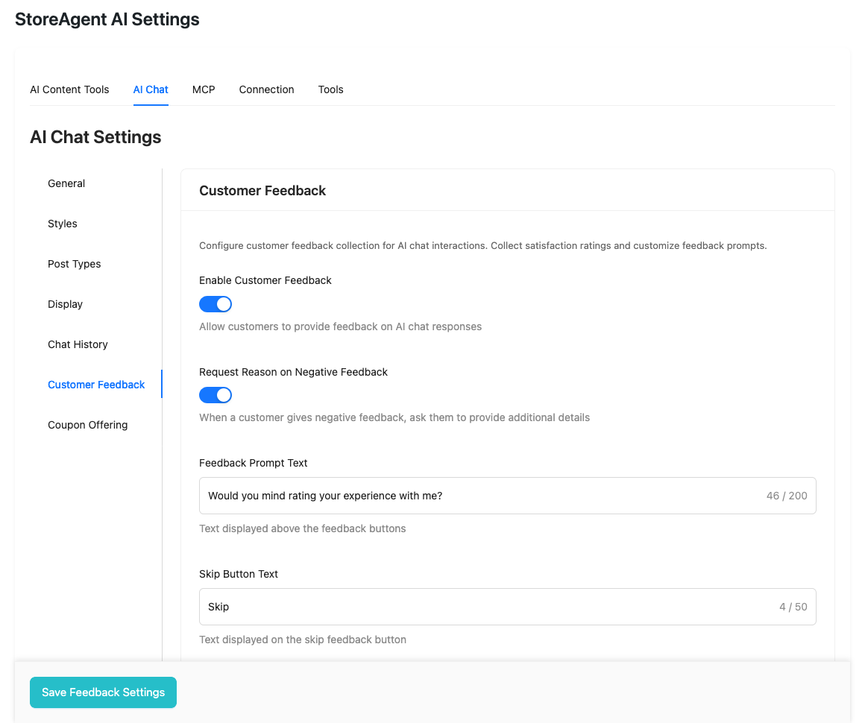
Task: Click the StoreAgent AI Settings title
Action: click(107, 19)
